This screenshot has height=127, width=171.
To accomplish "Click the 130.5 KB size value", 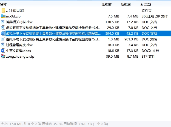I will pyautogui.click(x=112, y=22).
